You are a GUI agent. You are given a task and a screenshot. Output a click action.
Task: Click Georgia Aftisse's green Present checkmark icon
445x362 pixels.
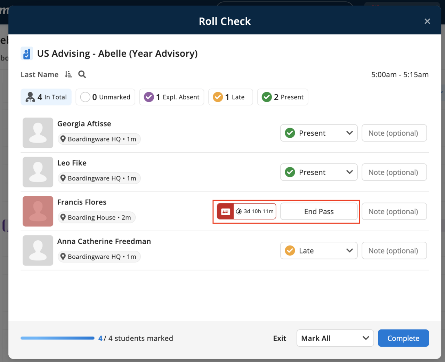pos(290,133)
